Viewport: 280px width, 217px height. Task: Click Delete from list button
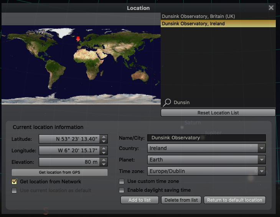181,200
